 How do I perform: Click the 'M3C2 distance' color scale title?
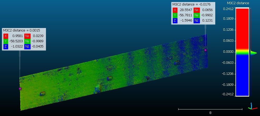point(238,3)
